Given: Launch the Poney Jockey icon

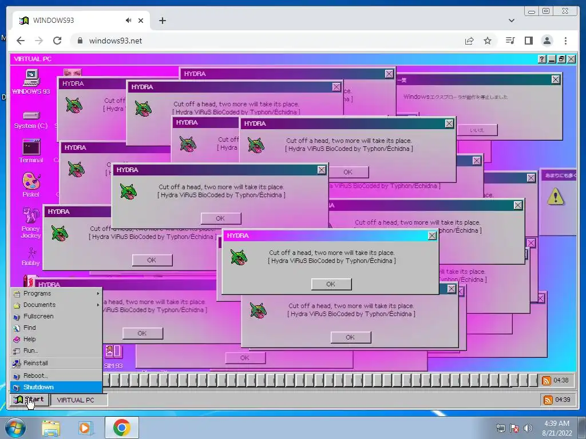Looking at the screenshot, I should 31,222.
